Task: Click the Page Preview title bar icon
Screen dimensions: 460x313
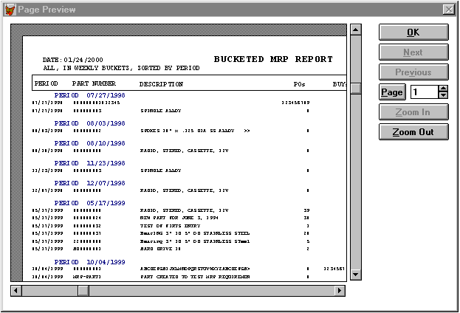Action: (x=10, y=10)
